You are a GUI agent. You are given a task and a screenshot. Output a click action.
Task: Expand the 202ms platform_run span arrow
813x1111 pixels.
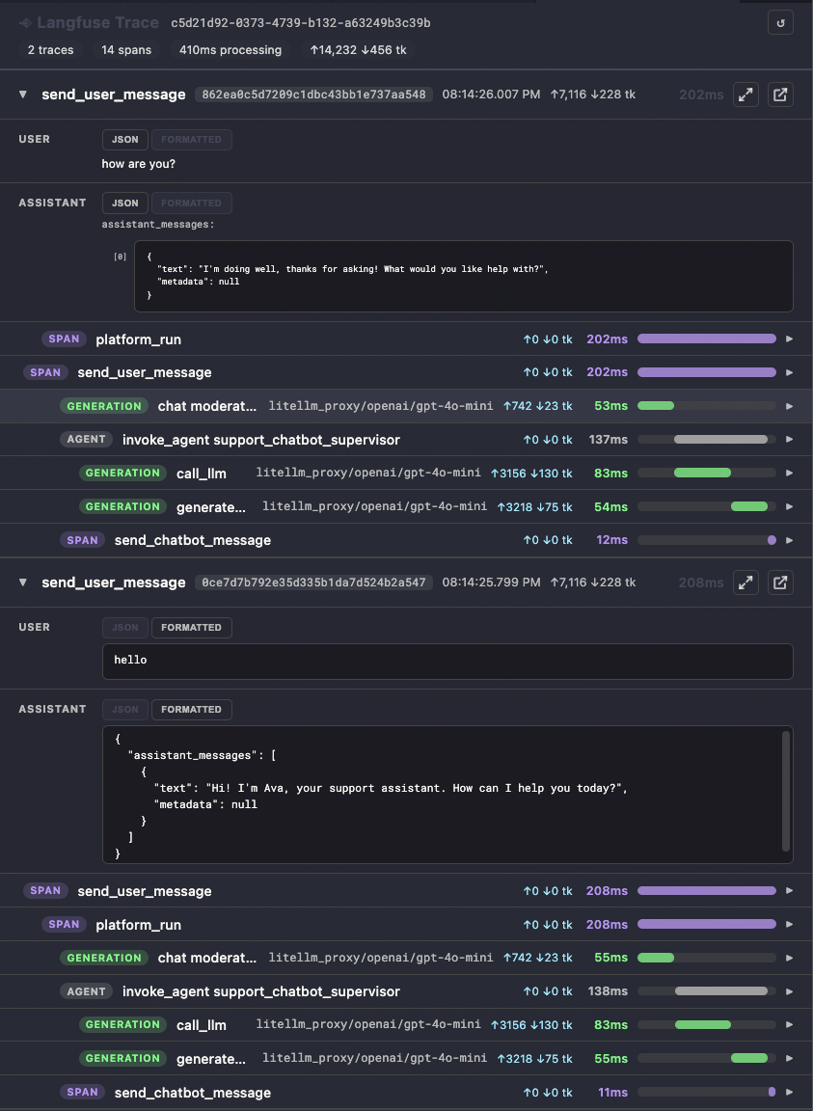pyautogui.click(x=790, y=339)
